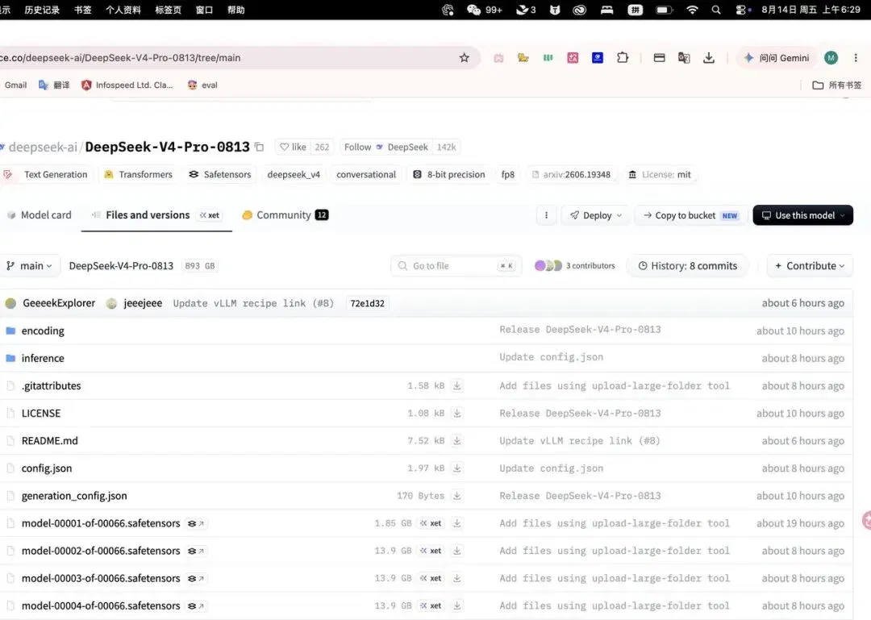This screenshot has height=620, width=871.
Task: Open the README.md file
Action: click(49, 440)
